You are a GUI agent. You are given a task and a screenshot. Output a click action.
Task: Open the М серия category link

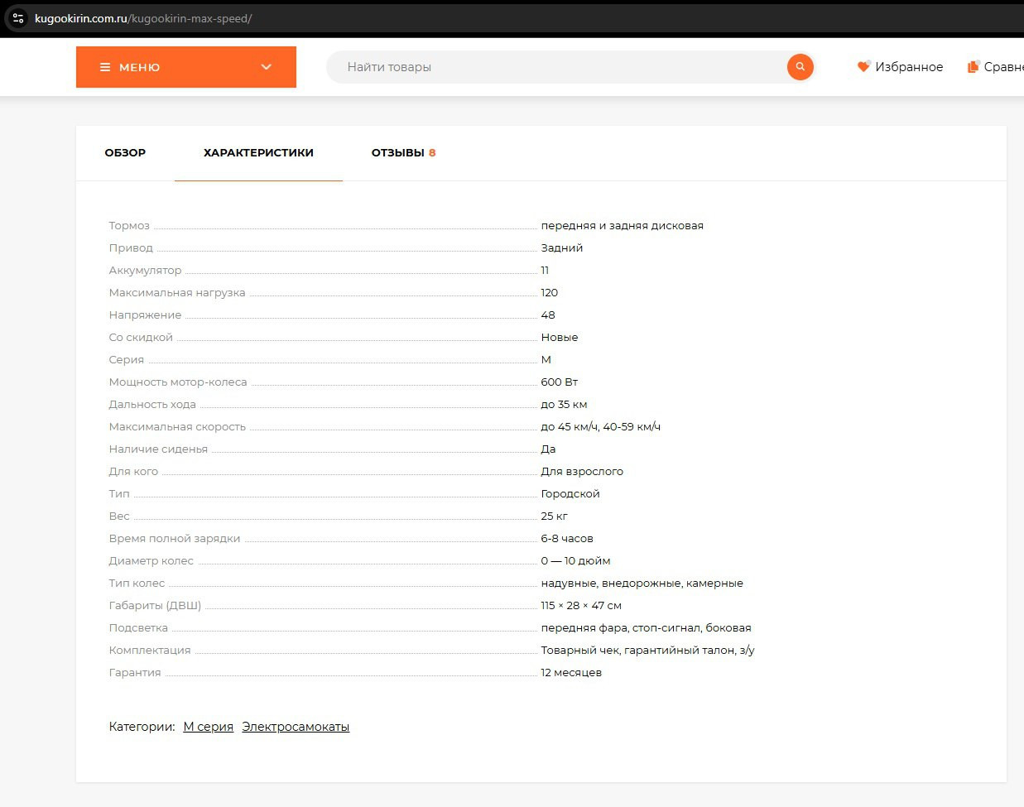point(208,727)
